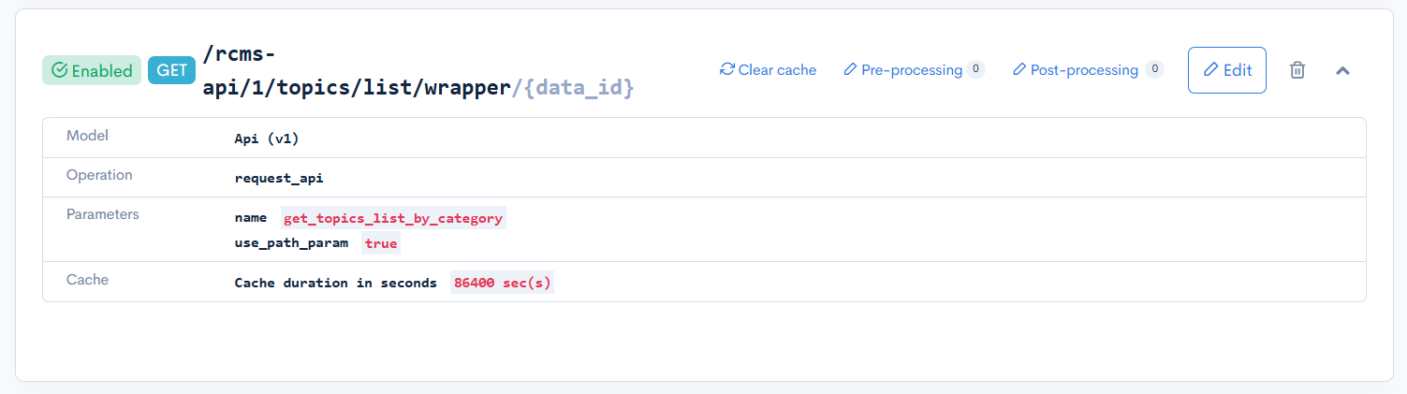The image size is (1407, 394).
Task: Select the get_topics_list_by_category parameter value
Action: [393, 218]
